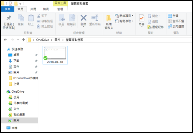Image resolution: width=193 pixels, height=133 pixels.
Task: Select highlighted 圖片 folder under OneDrive
Action: coord(19,120)
